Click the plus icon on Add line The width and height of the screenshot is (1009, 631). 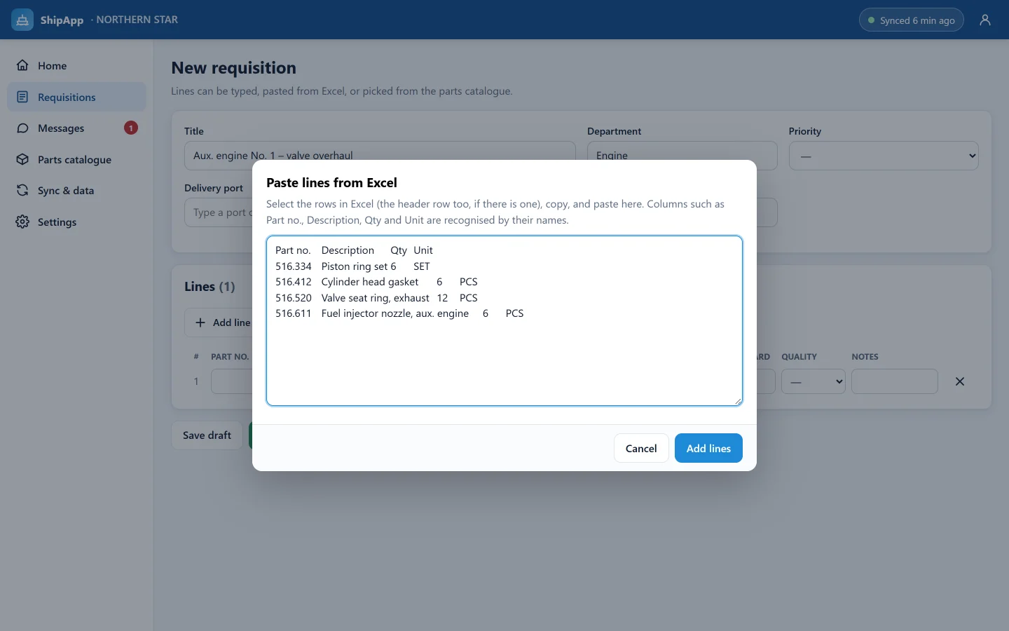[200, 323]
